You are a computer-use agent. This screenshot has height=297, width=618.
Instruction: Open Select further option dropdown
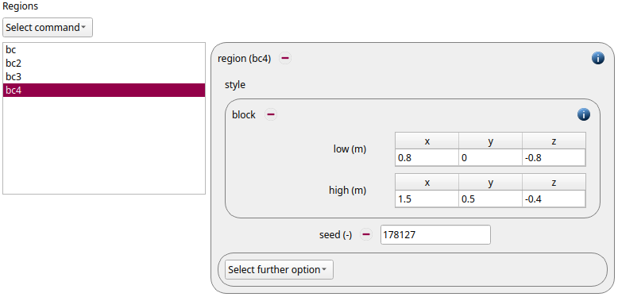click(x=279, y=270)
